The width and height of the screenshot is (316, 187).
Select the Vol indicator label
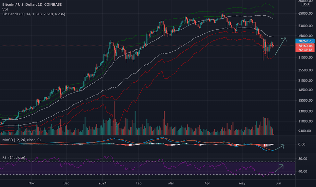pyautogui.click(x=5, y=9)
